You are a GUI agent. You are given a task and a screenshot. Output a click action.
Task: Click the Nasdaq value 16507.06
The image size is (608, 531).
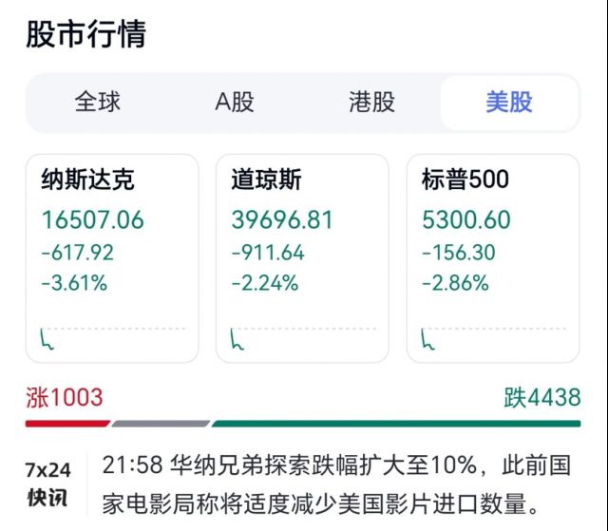(92, 220)
